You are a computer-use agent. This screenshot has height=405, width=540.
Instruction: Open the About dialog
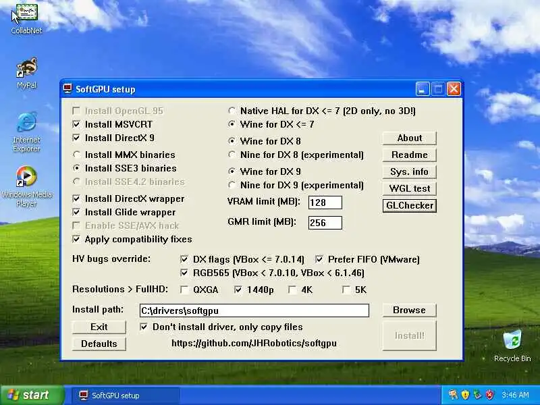pyautogui.click(x=410, y=138)
